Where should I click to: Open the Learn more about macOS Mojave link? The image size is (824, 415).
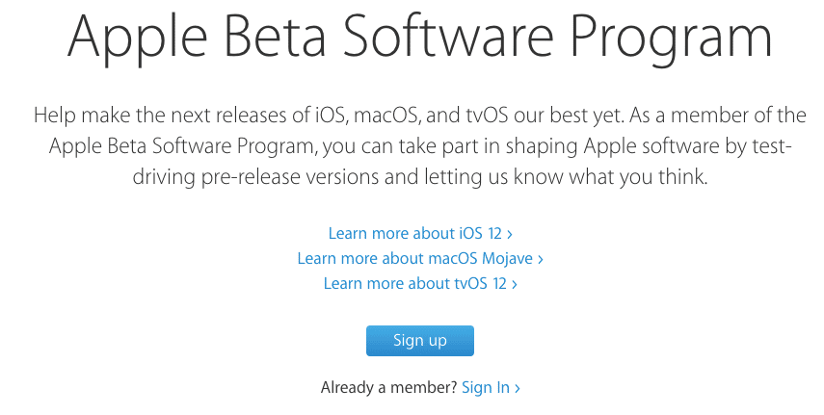[x=420, y=258]
